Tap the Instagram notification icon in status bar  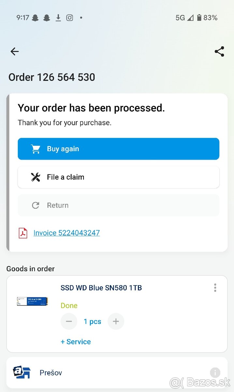[69, 18]
